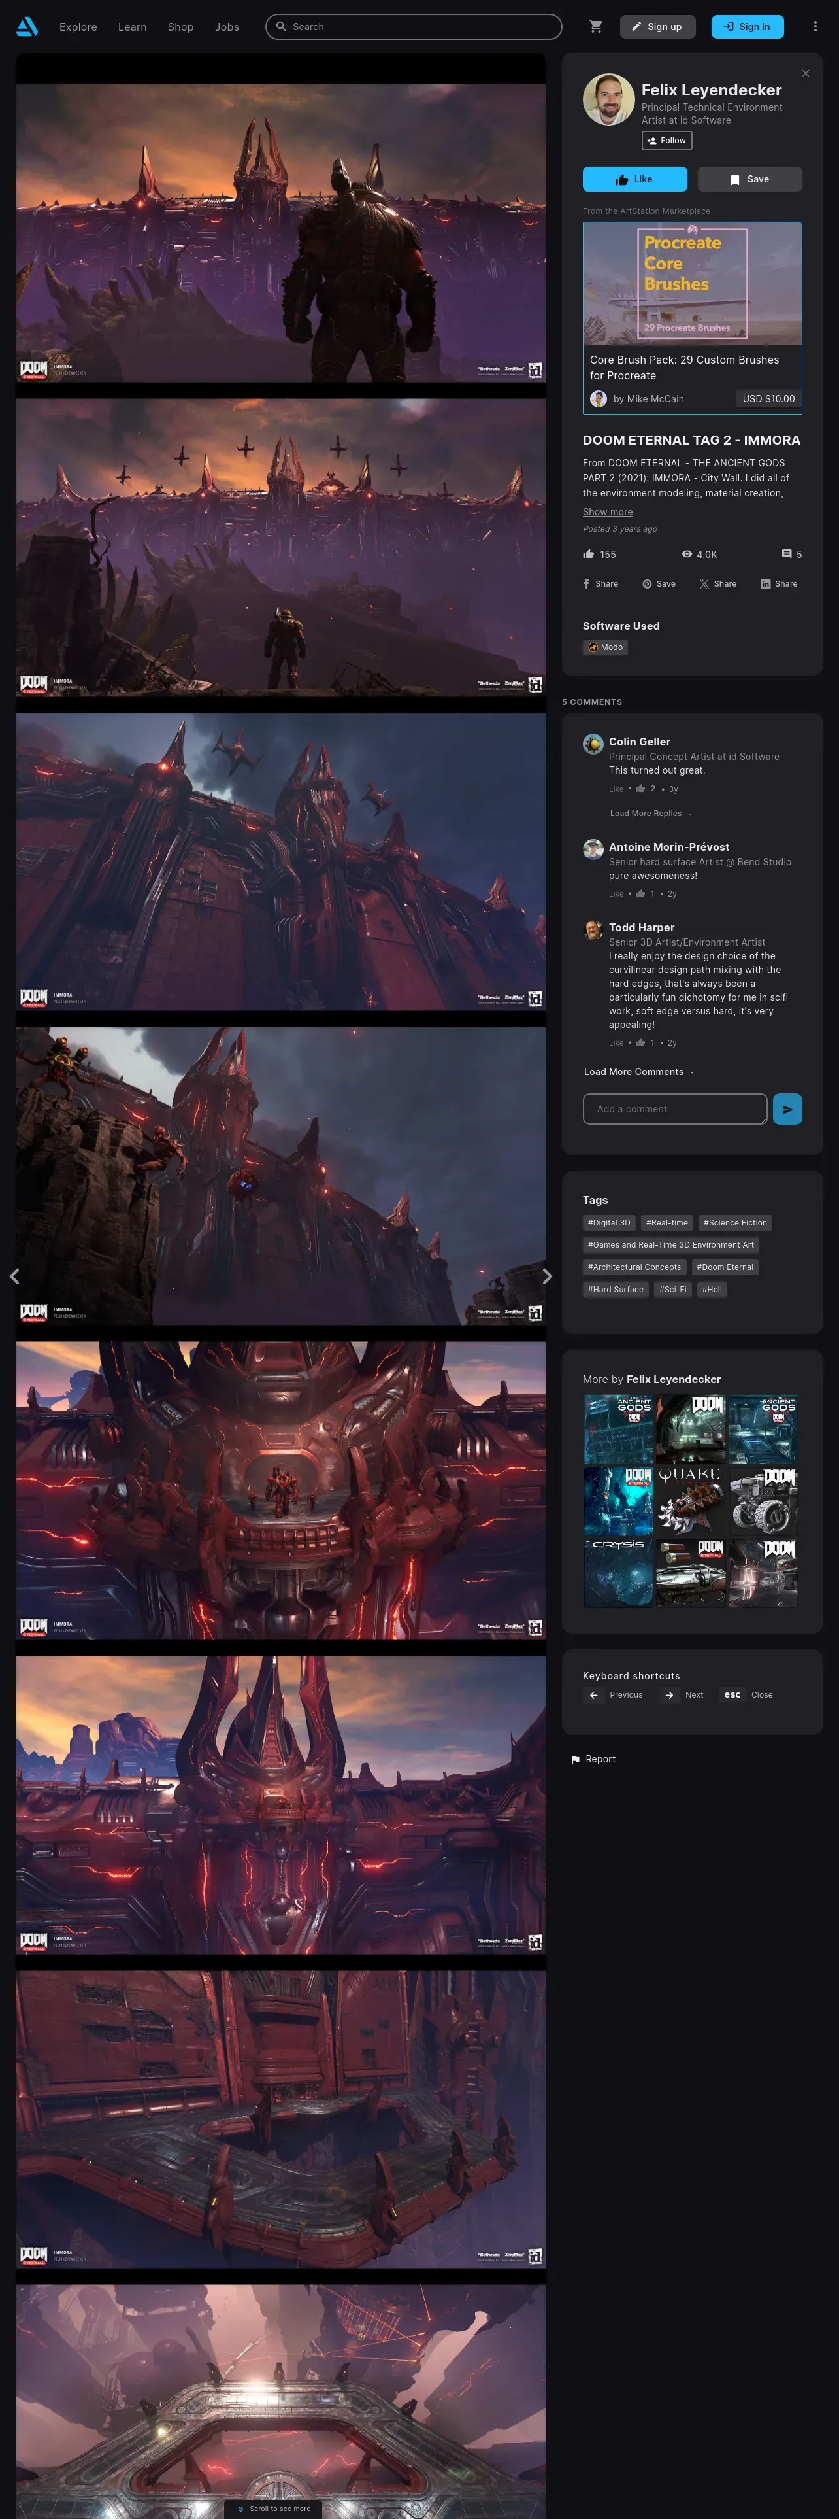This screenshot has height=2519, width=839.
Task: Select the #Games and Real-Time 3D Environment Art tag
Action: click(x=671, y=1246)
